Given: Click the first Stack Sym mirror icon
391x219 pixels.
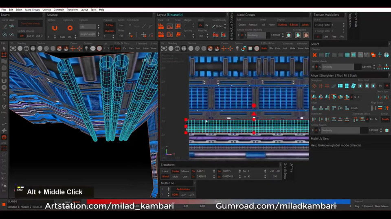Looking at the screenshot, I should (380, 97).
